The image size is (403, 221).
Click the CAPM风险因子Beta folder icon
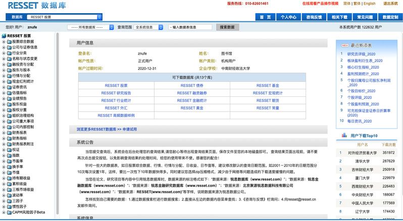pos(9,212)
